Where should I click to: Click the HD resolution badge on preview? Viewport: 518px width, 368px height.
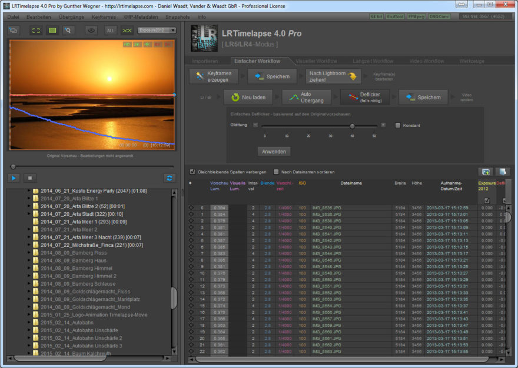tap(127, 44)
